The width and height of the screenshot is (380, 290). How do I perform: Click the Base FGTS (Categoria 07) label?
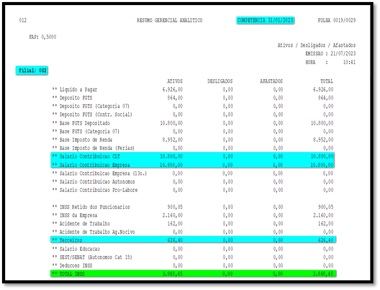90,131
